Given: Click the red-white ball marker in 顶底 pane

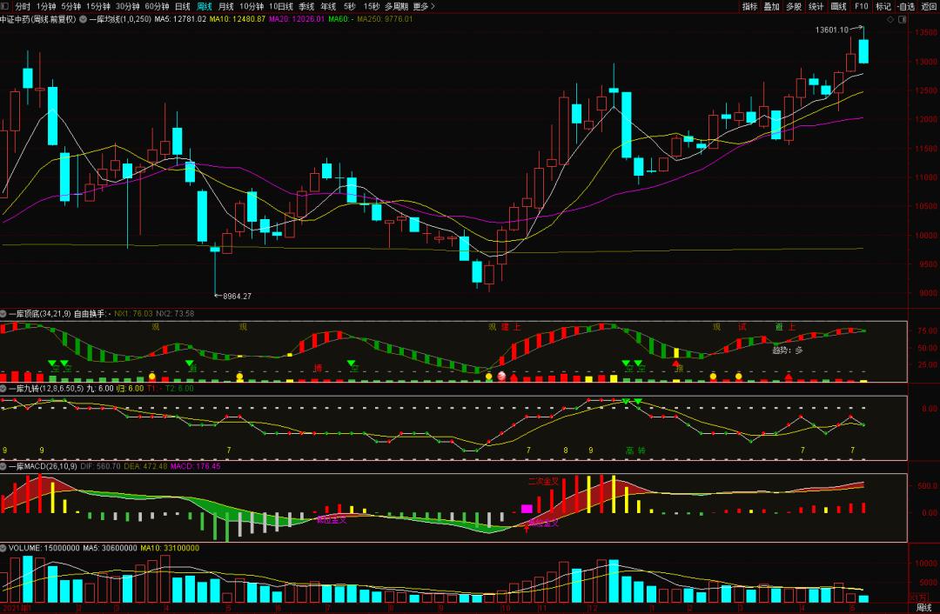Looking at the screenshot, I should pos(502,377).
